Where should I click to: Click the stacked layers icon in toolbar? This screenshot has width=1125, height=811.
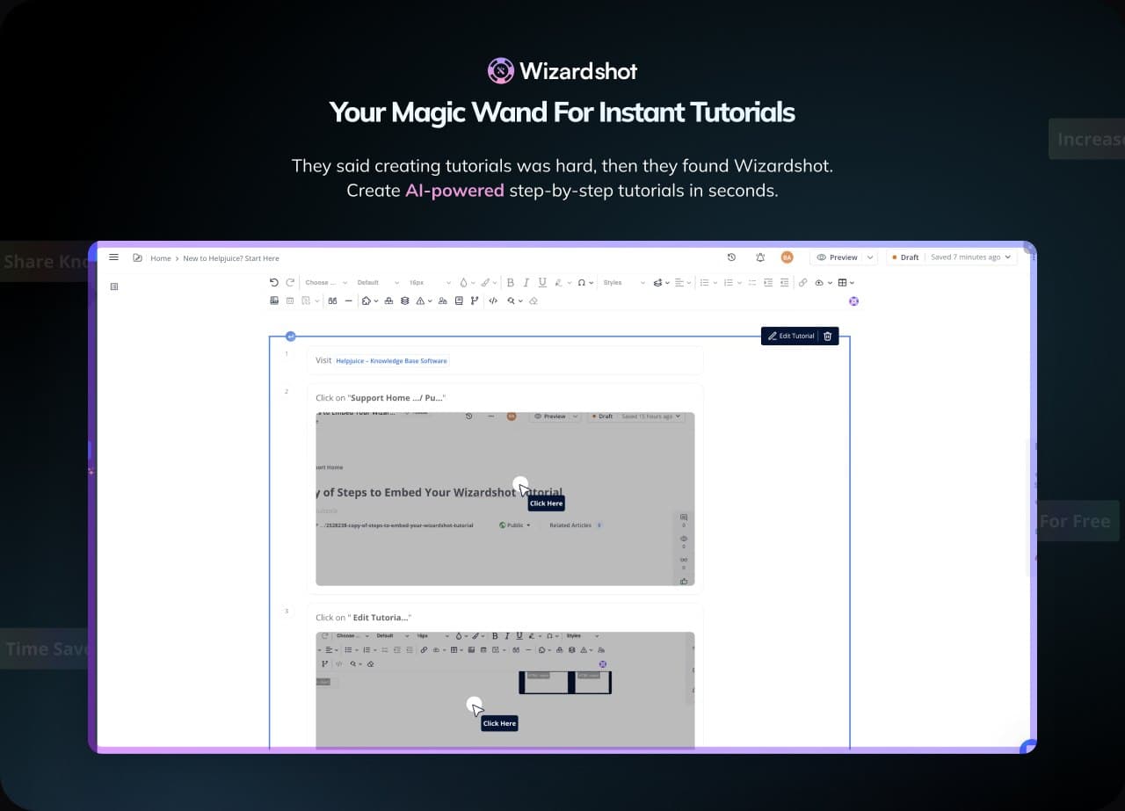tap(405, 301)
